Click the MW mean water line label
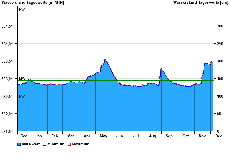 pyautogui.click(x=22, y=79)
